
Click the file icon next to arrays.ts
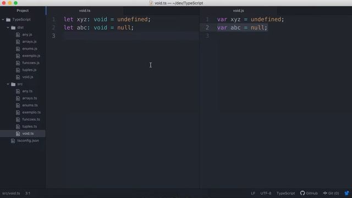[18, 98]
